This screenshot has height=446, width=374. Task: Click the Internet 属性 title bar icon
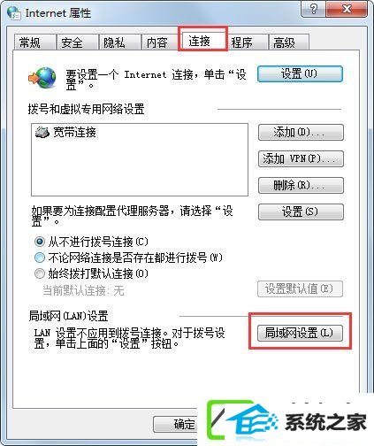pos(13,13)
